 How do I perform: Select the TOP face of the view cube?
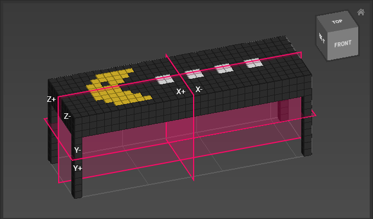point(337,22)
